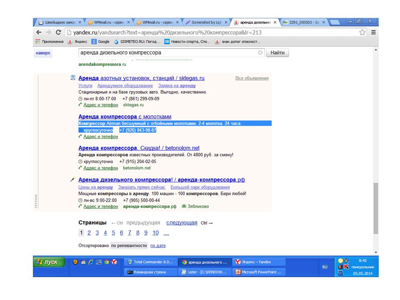The width and height of the screenshot is (400, 300).
Task: Switch to the 3291_050503 tab
Action: tap(304, 22)
